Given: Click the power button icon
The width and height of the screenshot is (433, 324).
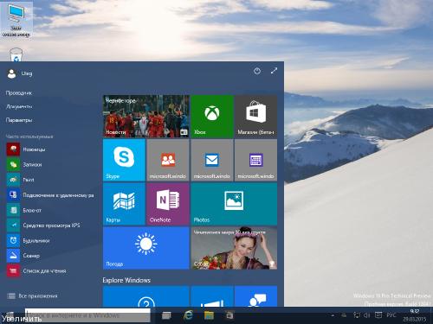Looking at the screenshot, I should (257, 71).
